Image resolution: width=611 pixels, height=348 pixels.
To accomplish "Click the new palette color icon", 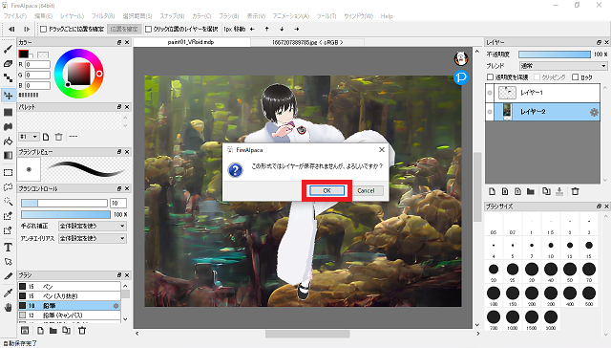I will click(46, 137).
